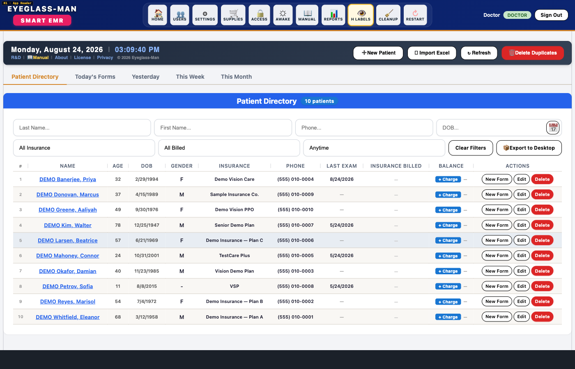
Task: Open the Manual header link
Action: click(38, 58)
